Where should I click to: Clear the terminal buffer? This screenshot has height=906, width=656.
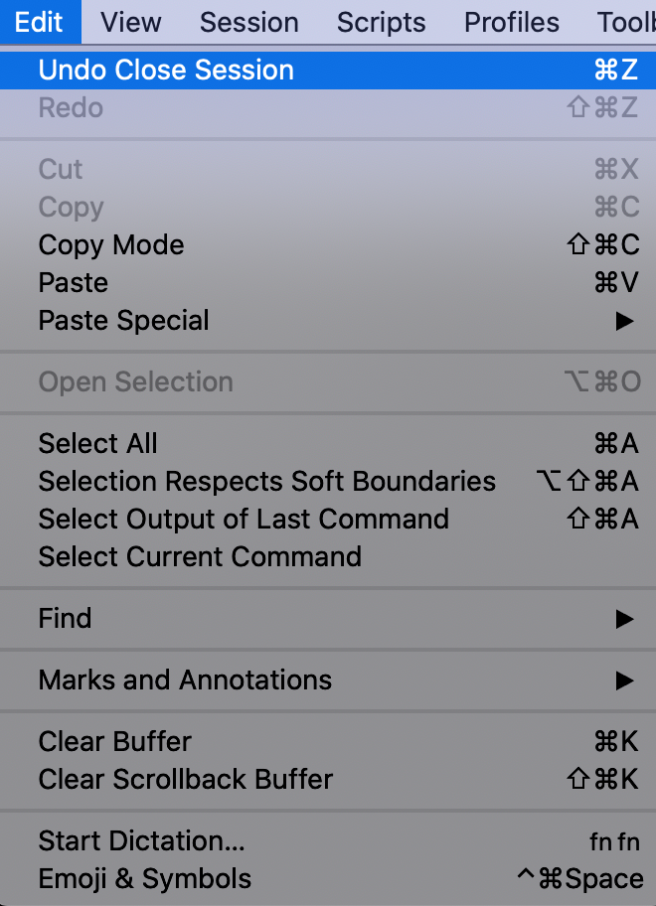[x=114, y=742]
